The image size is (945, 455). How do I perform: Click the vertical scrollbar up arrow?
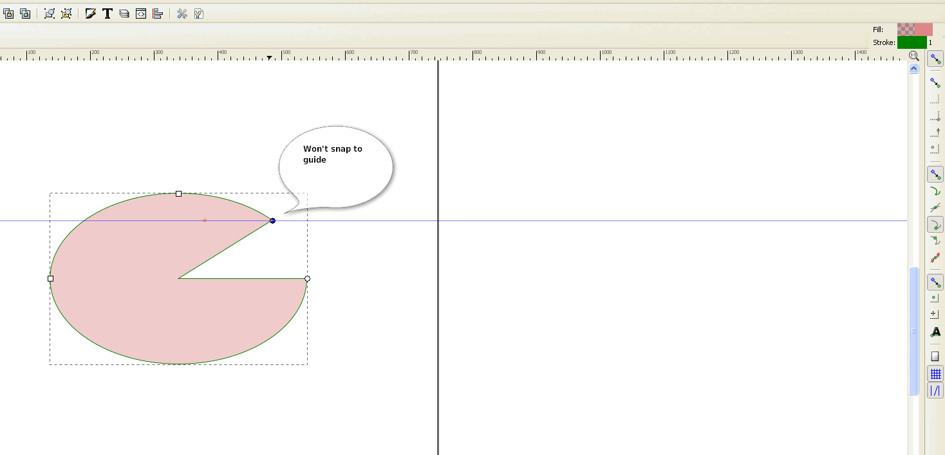tap(913, 69)
